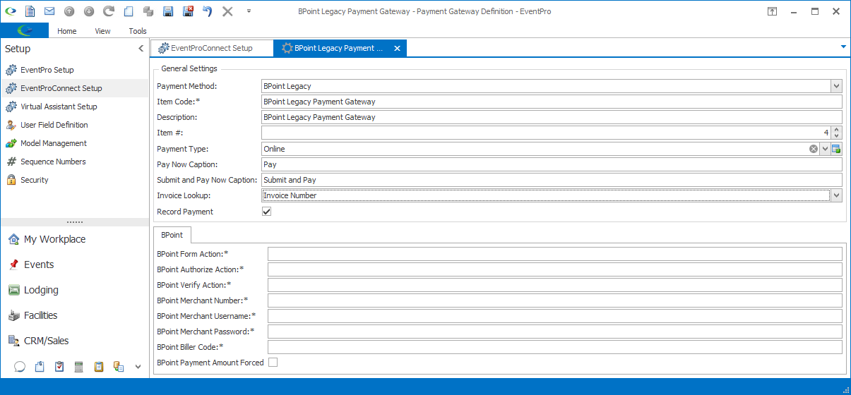Click the move down arrow icon
The image size is (851, 395).
coord(88,11)
